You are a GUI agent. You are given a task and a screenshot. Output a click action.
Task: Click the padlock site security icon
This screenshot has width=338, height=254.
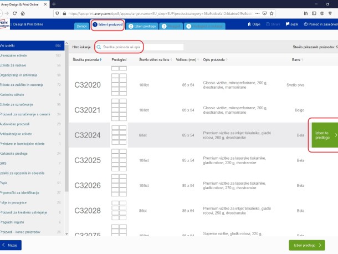coord(64,13)
